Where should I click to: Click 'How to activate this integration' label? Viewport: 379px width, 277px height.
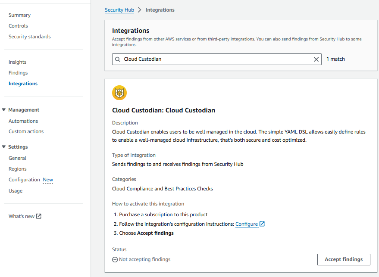click(x=148, y=204)
